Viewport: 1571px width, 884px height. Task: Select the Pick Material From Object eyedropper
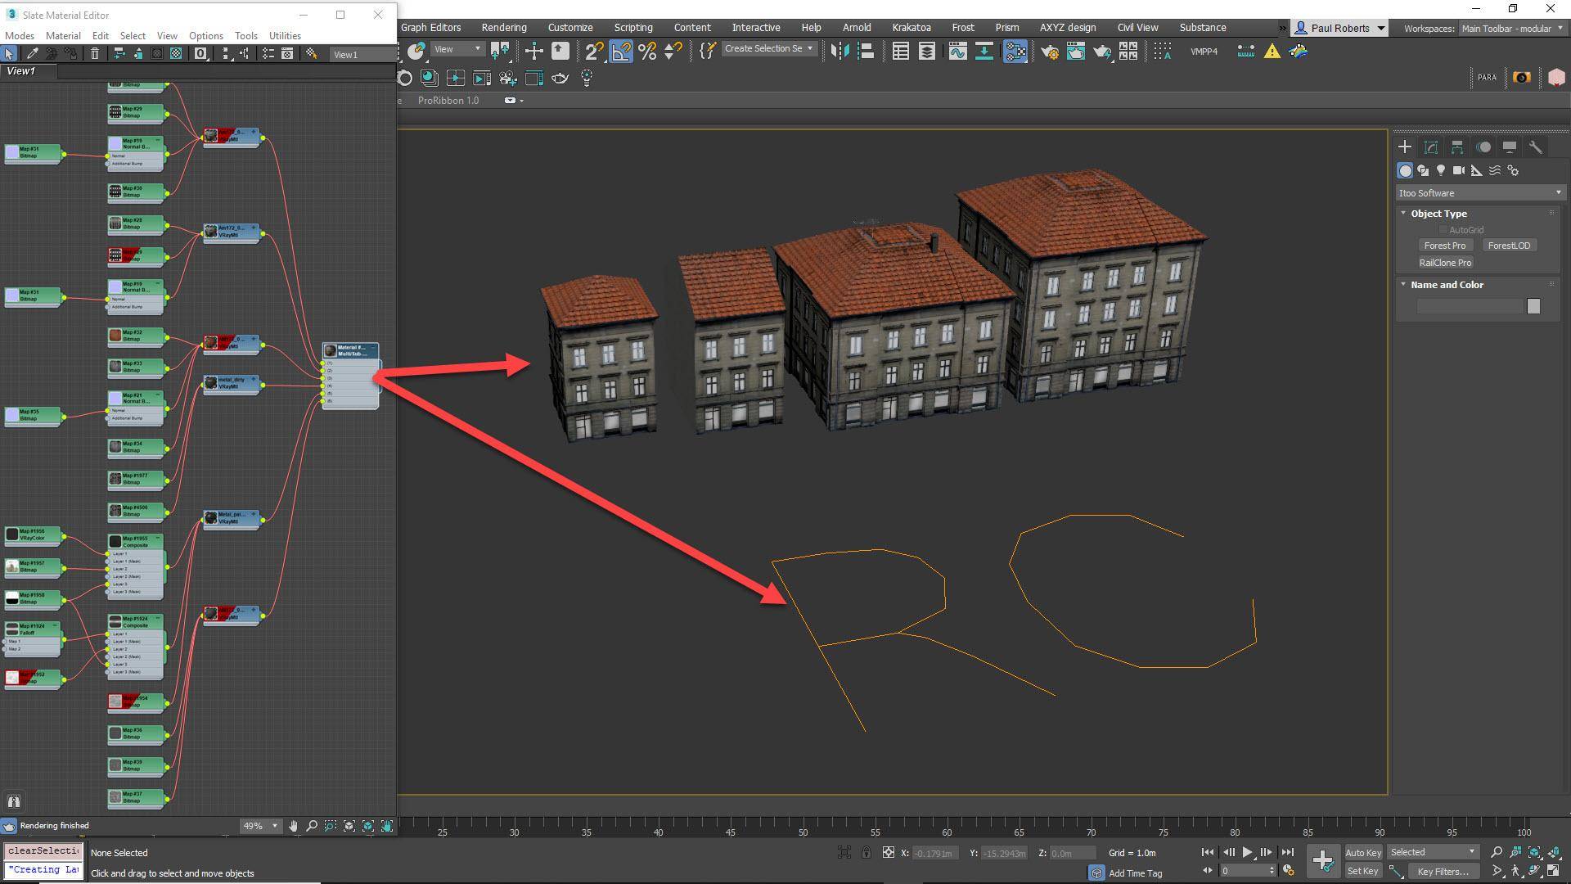(33, 53)
